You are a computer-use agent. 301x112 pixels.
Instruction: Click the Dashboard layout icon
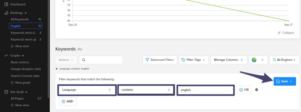point(6,4)
